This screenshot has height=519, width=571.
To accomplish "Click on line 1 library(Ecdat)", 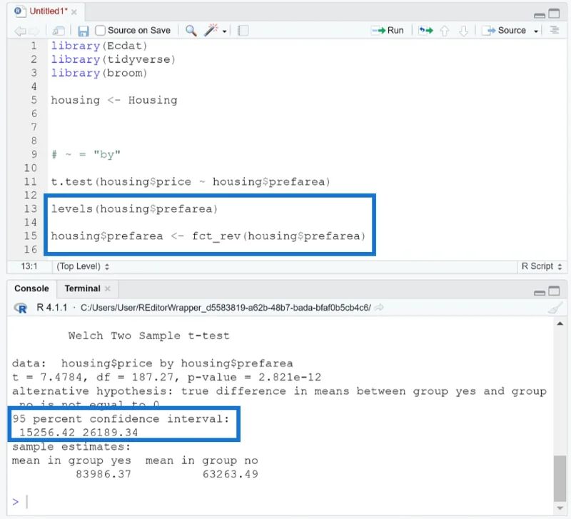I will click(x=99, y=46).
